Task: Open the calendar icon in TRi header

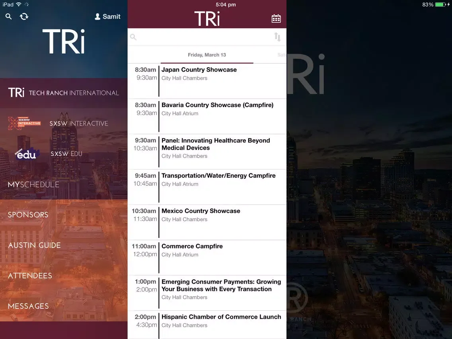Action: point(276,18)
